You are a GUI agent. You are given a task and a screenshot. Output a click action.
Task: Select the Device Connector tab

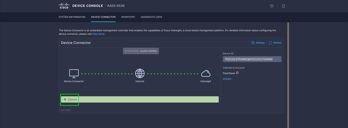(x=103, y=17)
